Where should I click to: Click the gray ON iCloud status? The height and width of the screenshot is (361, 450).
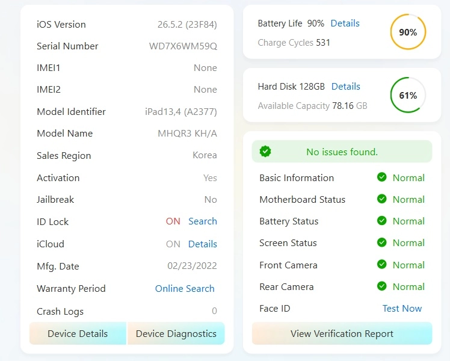173,244
